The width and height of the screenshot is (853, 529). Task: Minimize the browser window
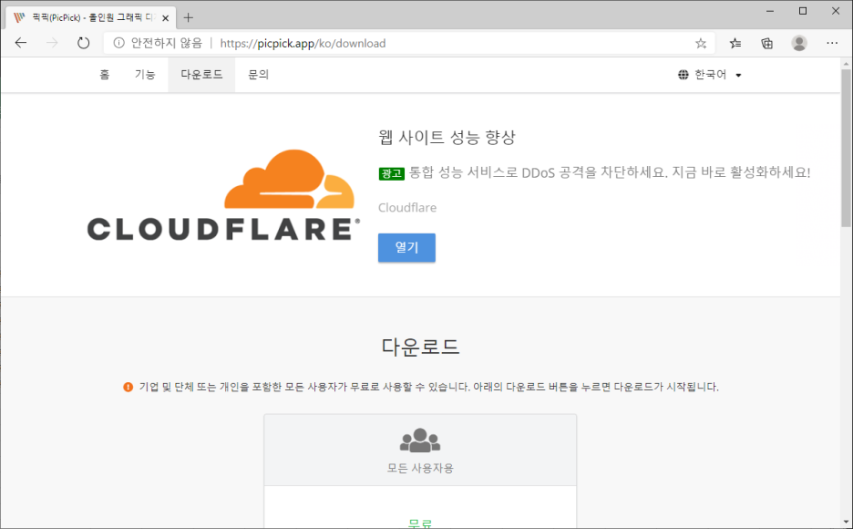pyautogui.click(x=770, y=11)
